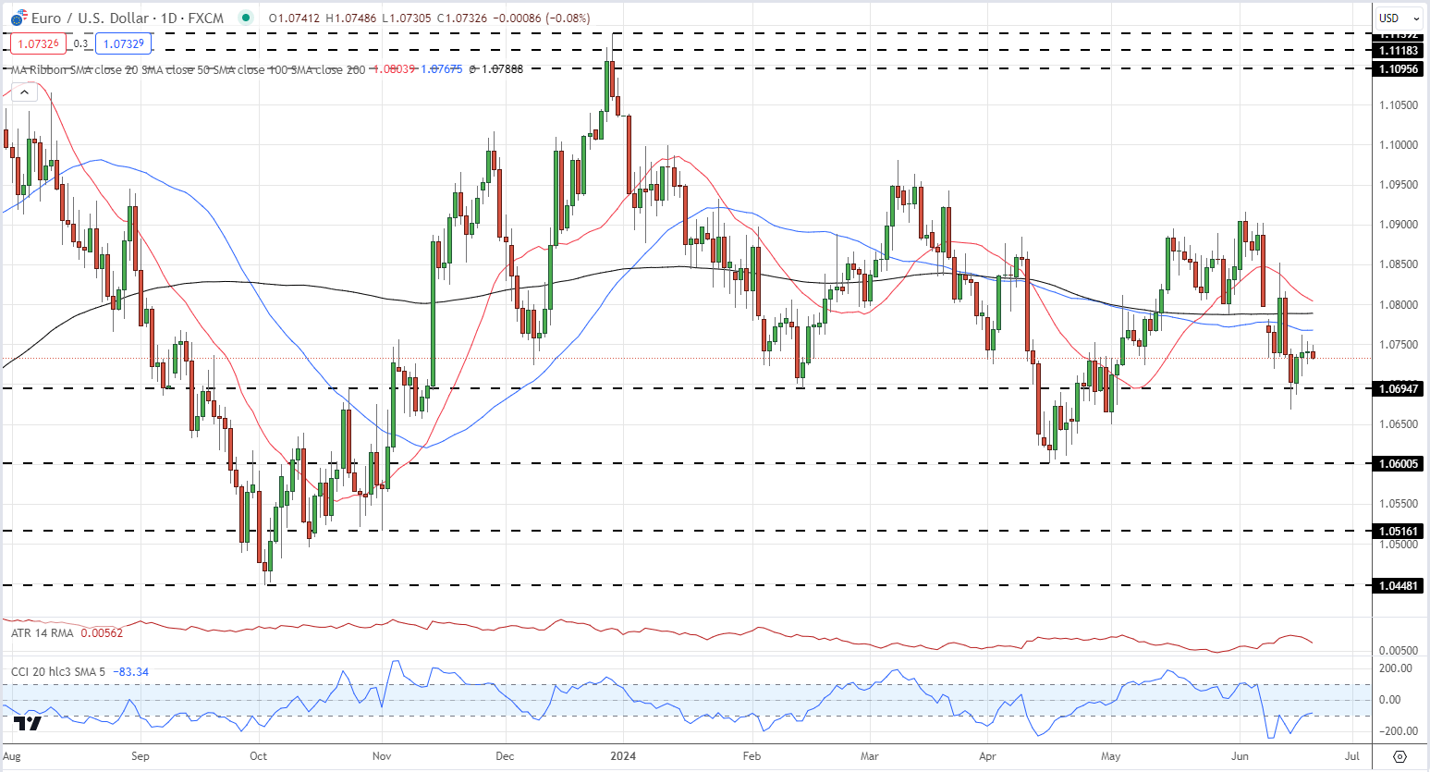
Task: Click the 1.04481 price level label
Action: [1399, 585]
